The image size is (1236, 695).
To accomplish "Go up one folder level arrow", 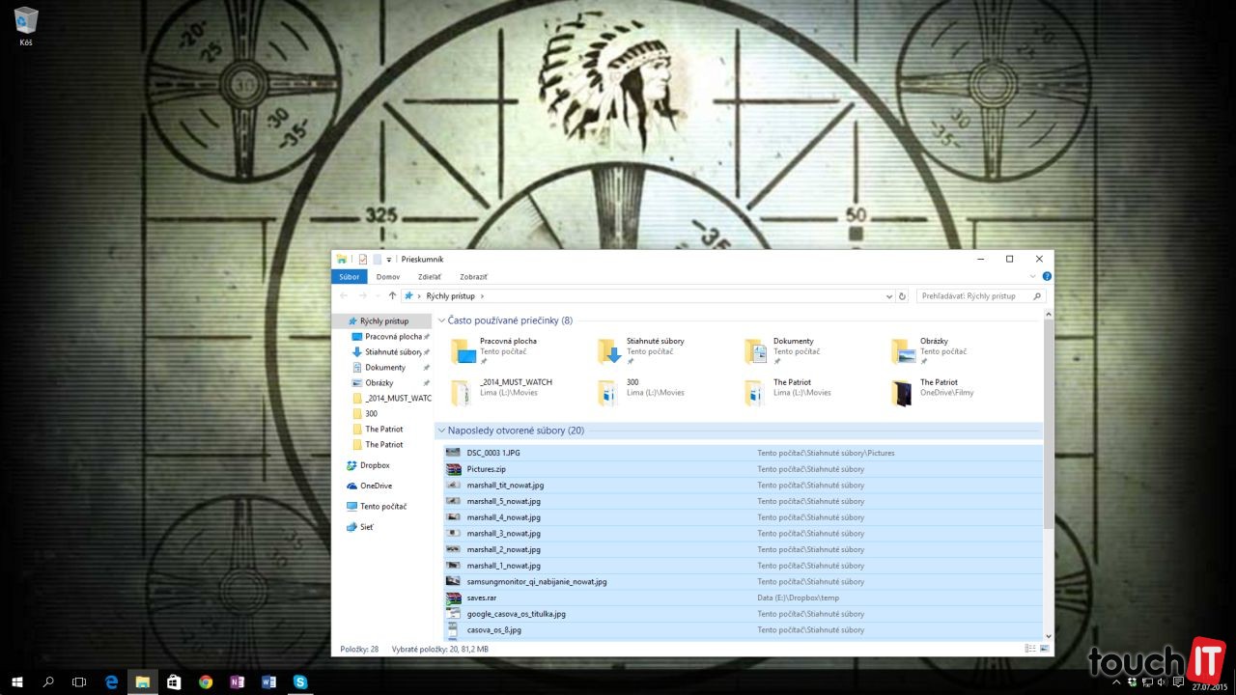I will coord(392,296).
